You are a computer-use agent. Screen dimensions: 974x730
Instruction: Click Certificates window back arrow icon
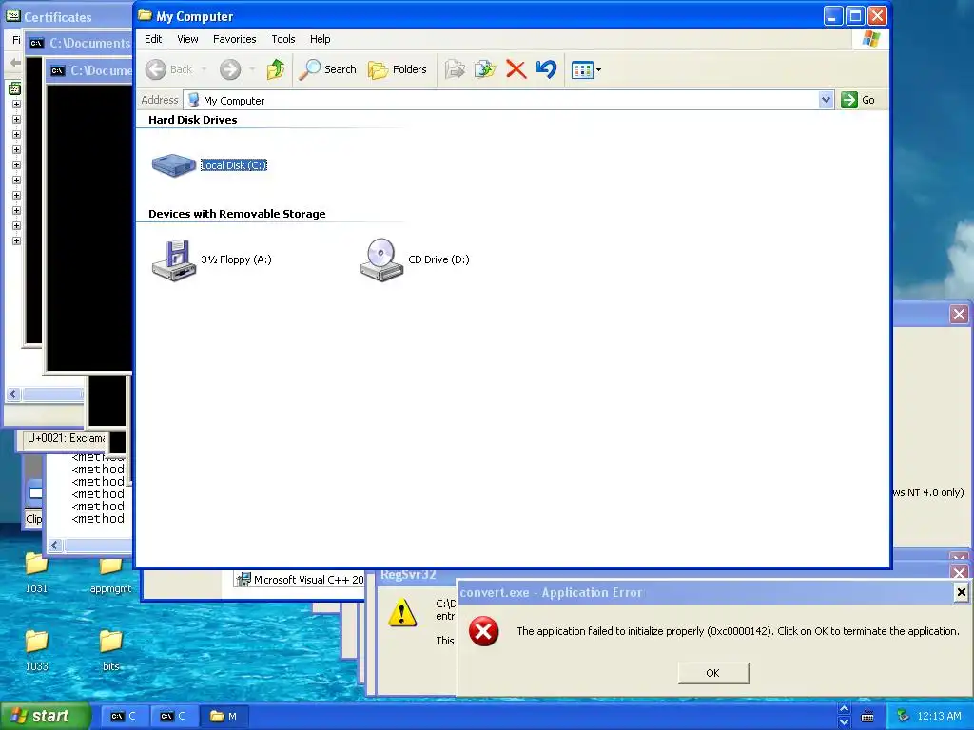15,62
